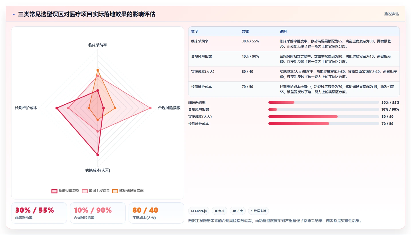Select the 临床采纳率 table row label
The height and width of the screenshot is (235, 411).
[200, 41]
